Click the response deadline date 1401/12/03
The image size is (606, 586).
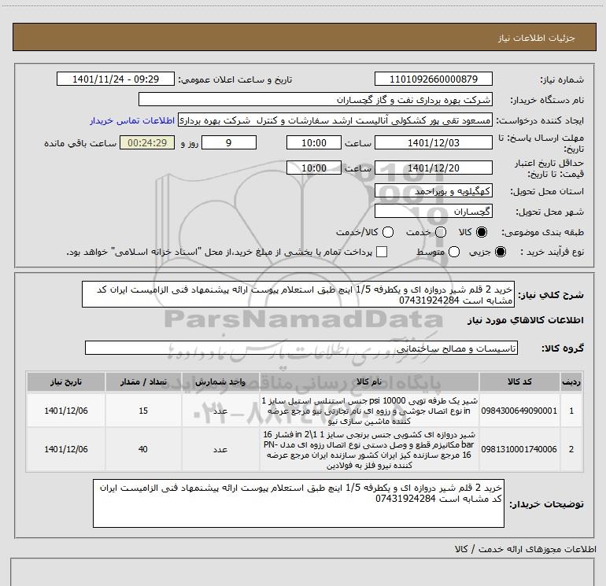(433, 142)
